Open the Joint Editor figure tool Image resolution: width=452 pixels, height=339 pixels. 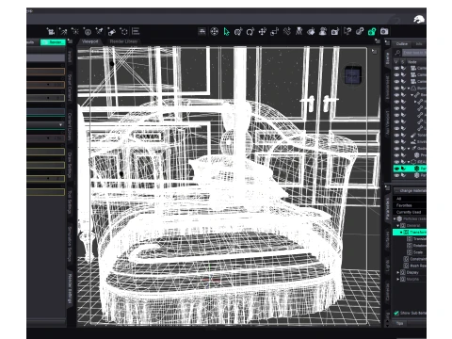299,32
